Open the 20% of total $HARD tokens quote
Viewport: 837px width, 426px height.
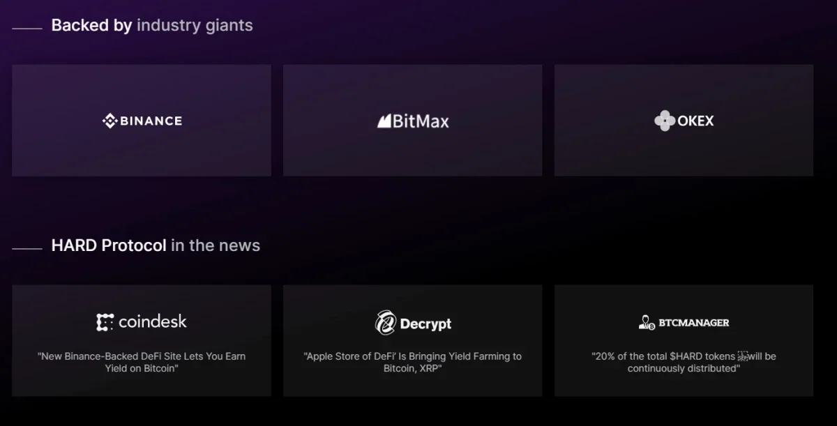pyautogui.click(x=684, y=362)
